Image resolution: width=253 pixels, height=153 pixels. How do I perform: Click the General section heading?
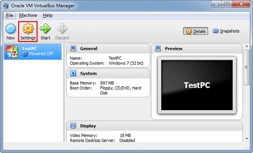[89, 48]
